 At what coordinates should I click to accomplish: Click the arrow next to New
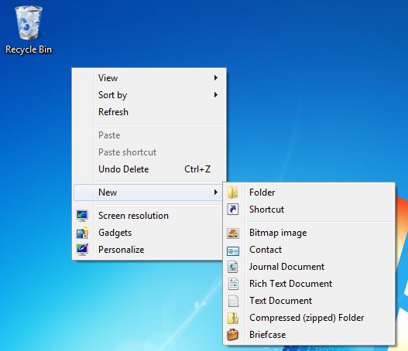coord(216,193)
